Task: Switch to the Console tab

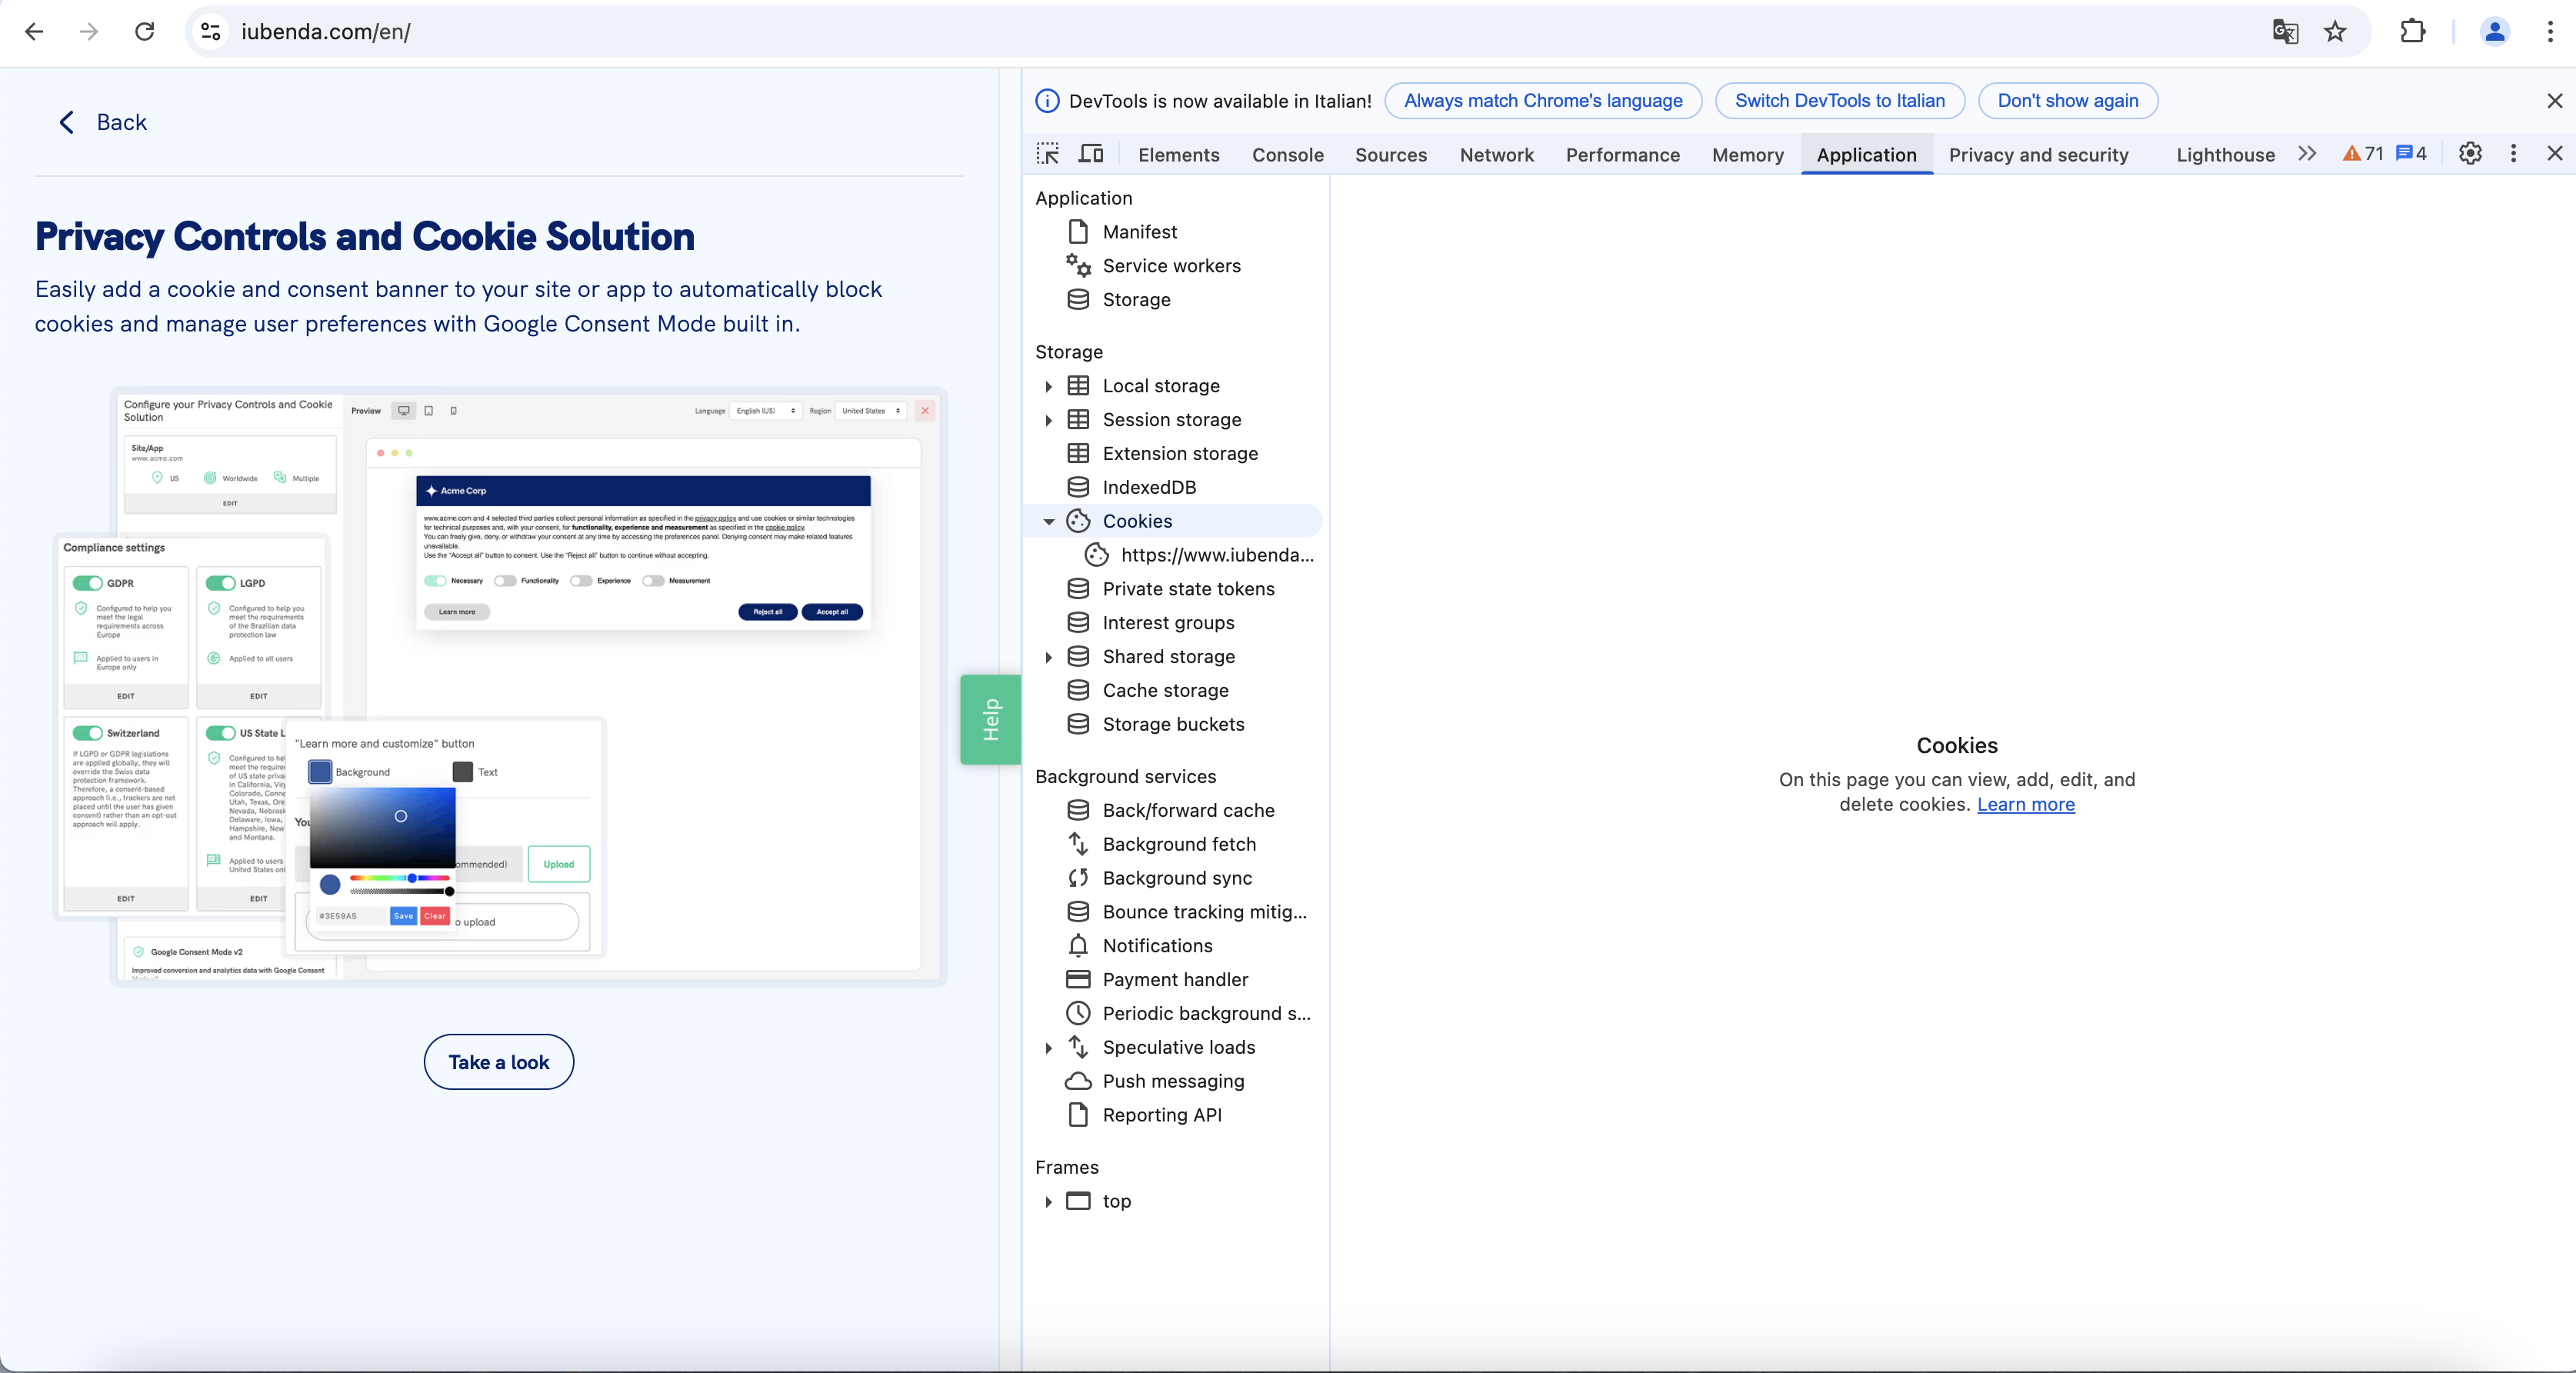Action: (x=1287, y=155)
